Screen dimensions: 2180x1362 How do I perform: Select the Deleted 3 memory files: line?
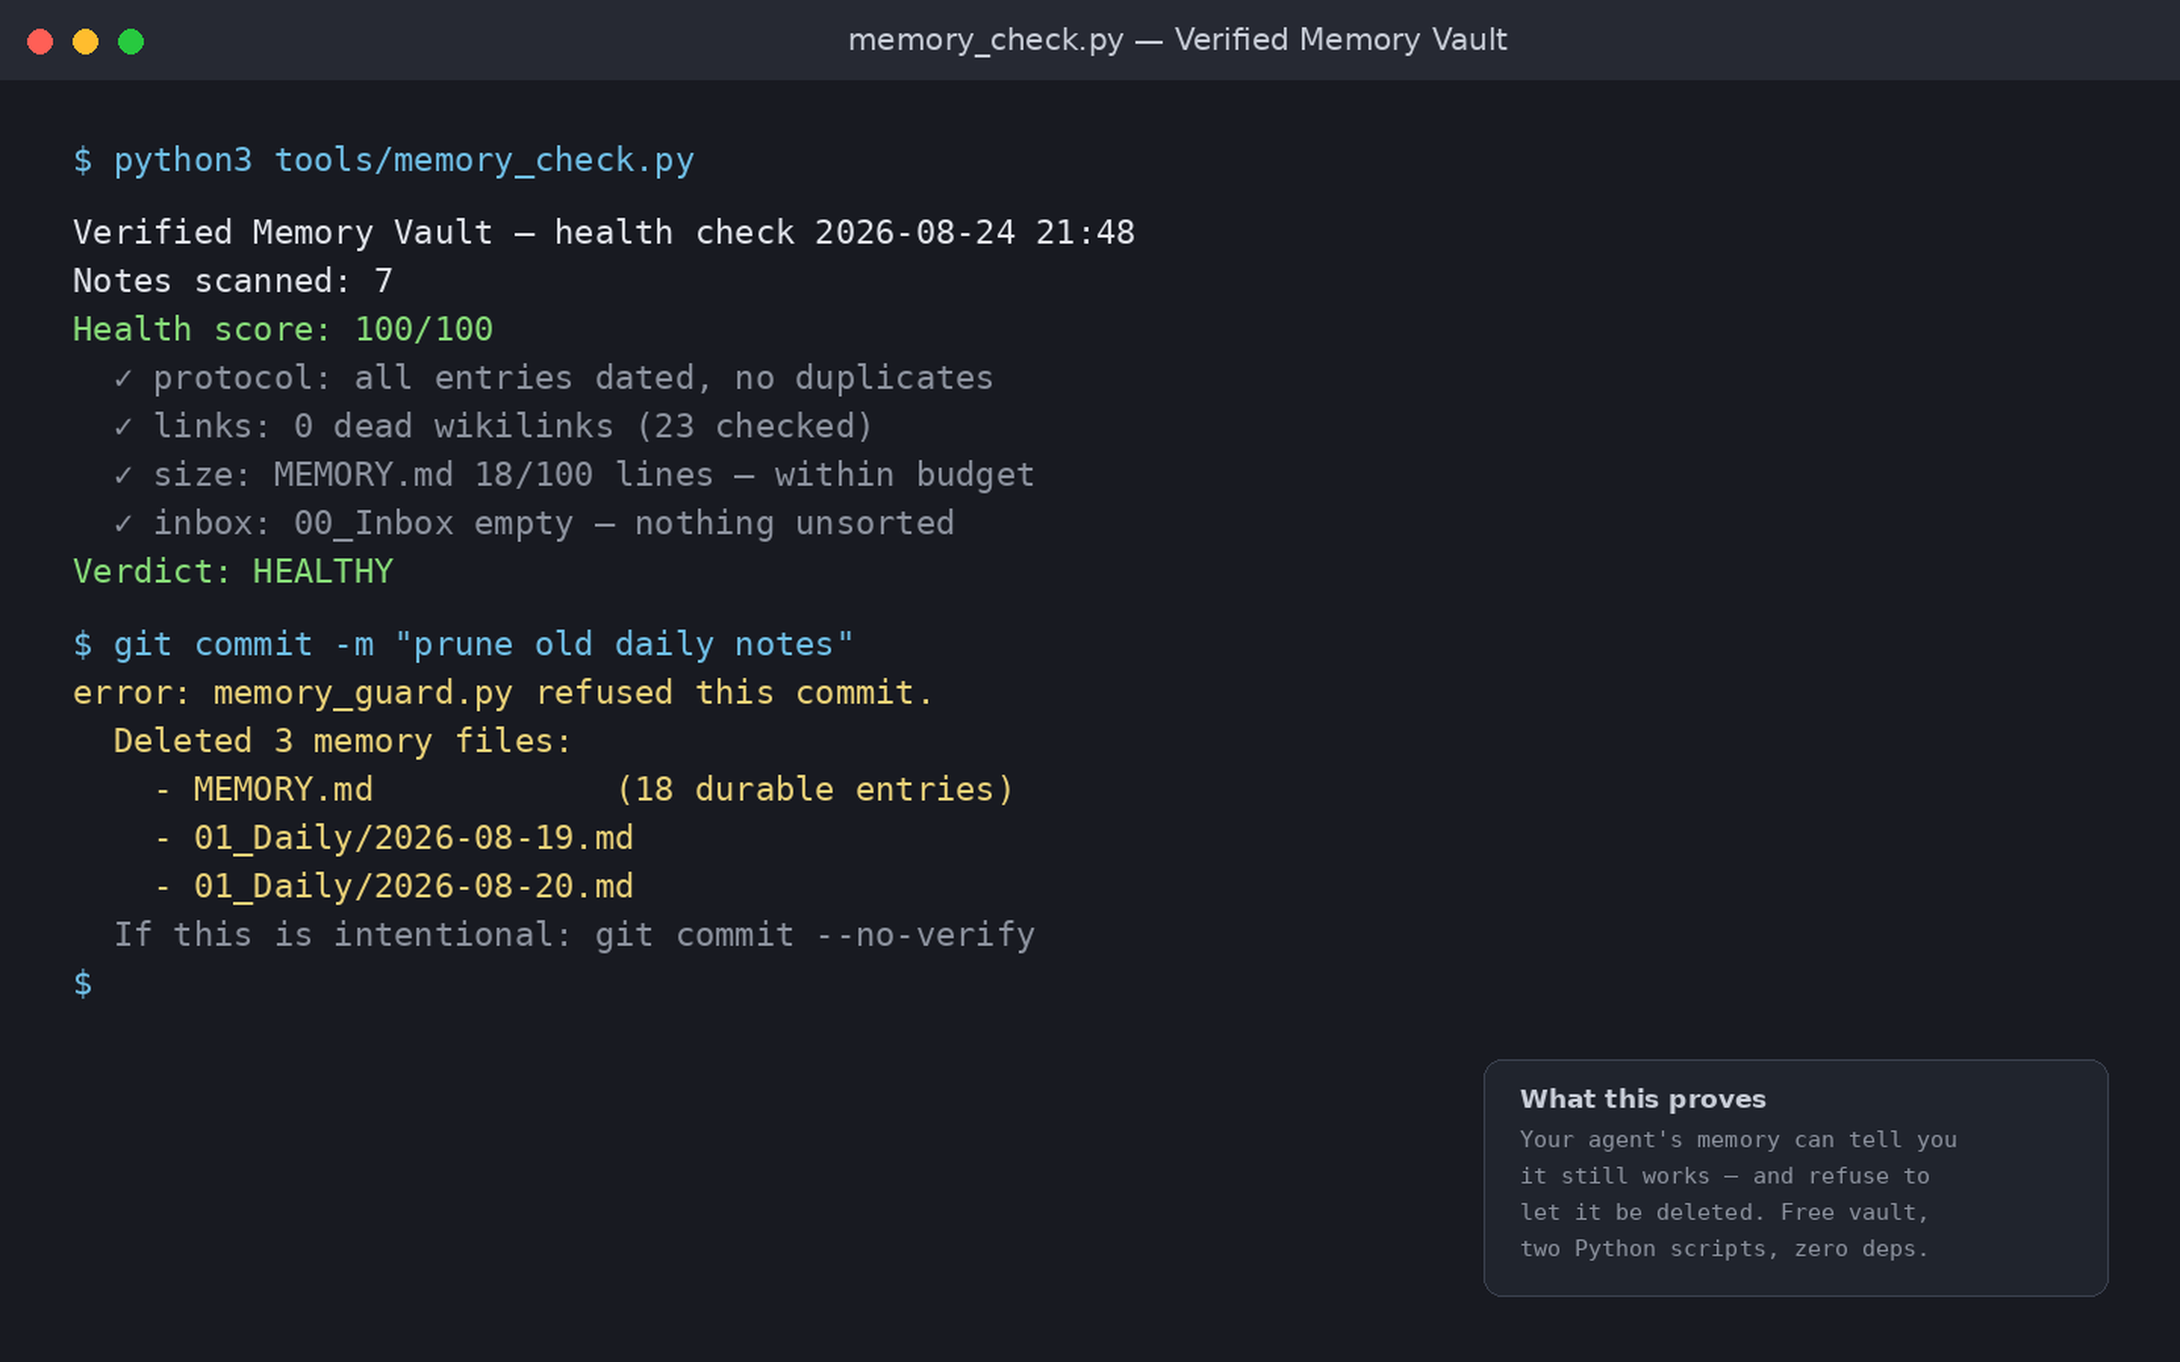tap(342, 742)
